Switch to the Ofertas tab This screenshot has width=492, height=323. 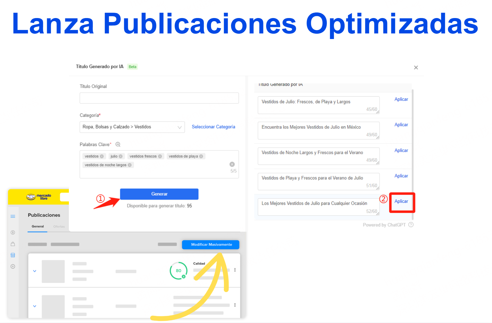[59, 226]
